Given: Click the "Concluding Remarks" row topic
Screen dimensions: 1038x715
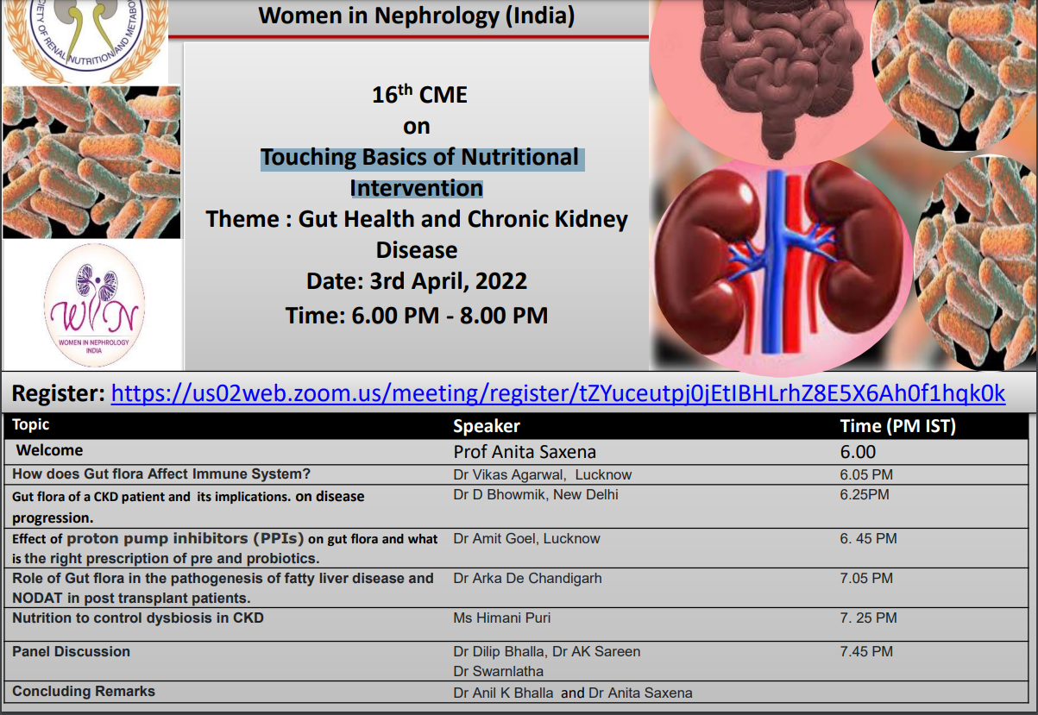Looking at the screenshot, I should (x=84, y=692).
